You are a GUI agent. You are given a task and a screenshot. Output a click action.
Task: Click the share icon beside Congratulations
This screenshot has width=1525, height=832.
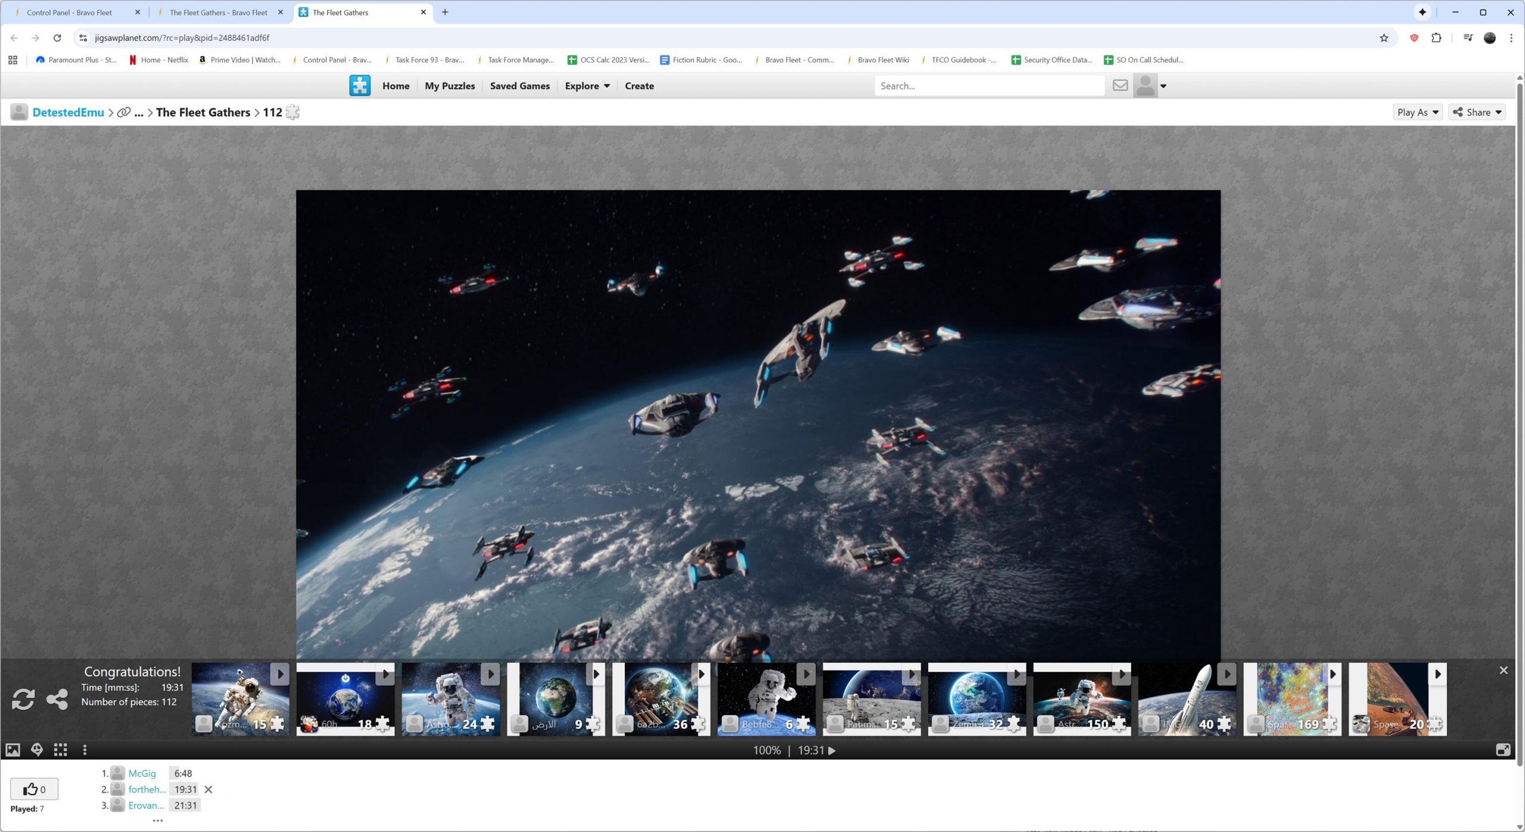coord(57,699)
